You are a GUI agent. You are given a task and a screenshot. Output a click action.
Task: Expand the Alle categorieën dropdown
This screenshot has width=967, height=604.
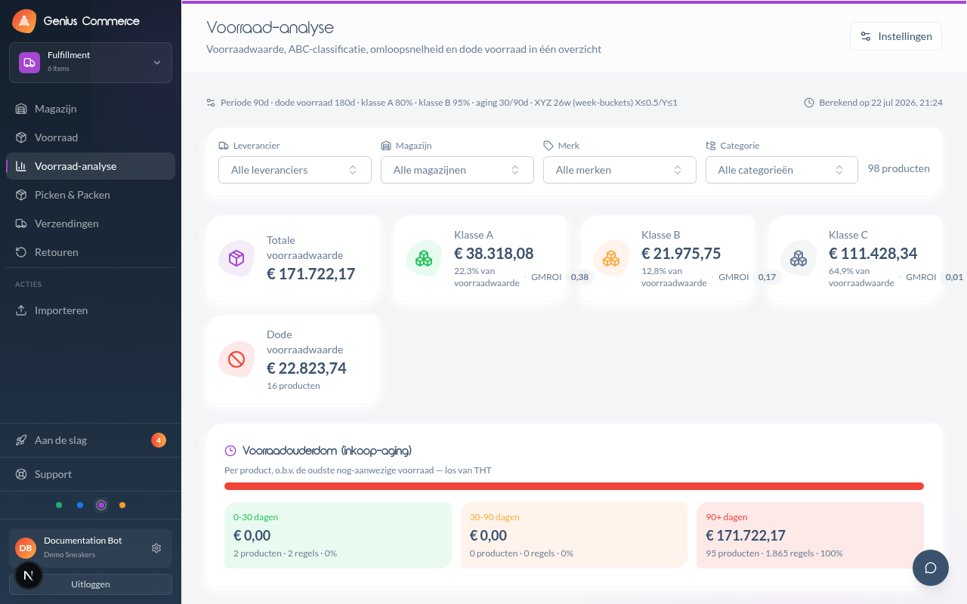tap(782, 170)
